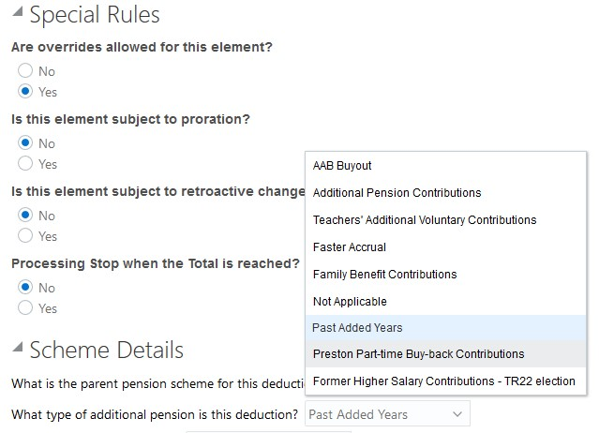Collapse the Special Rules section
Viewport: 599px width, 433px height.
click(x=18, y=16)
